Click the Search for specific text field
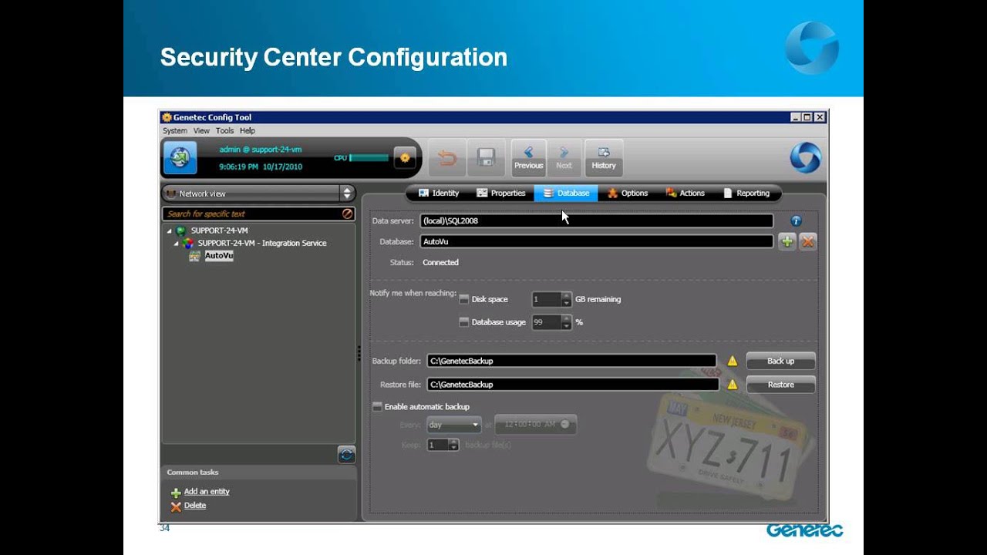The image size is (987, 555). (253, 214)
